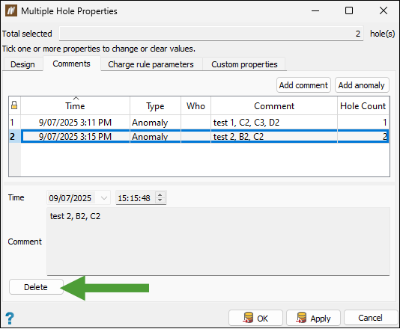Cancel the Multiple Hole Properties dialog
Screen dimensions: 400x329
tap(370, 318)
